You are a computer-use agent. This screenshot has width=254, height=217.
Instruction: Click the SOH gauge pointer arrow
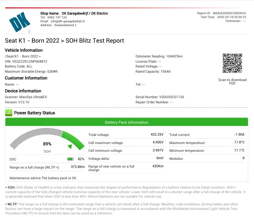coord(69,147)
